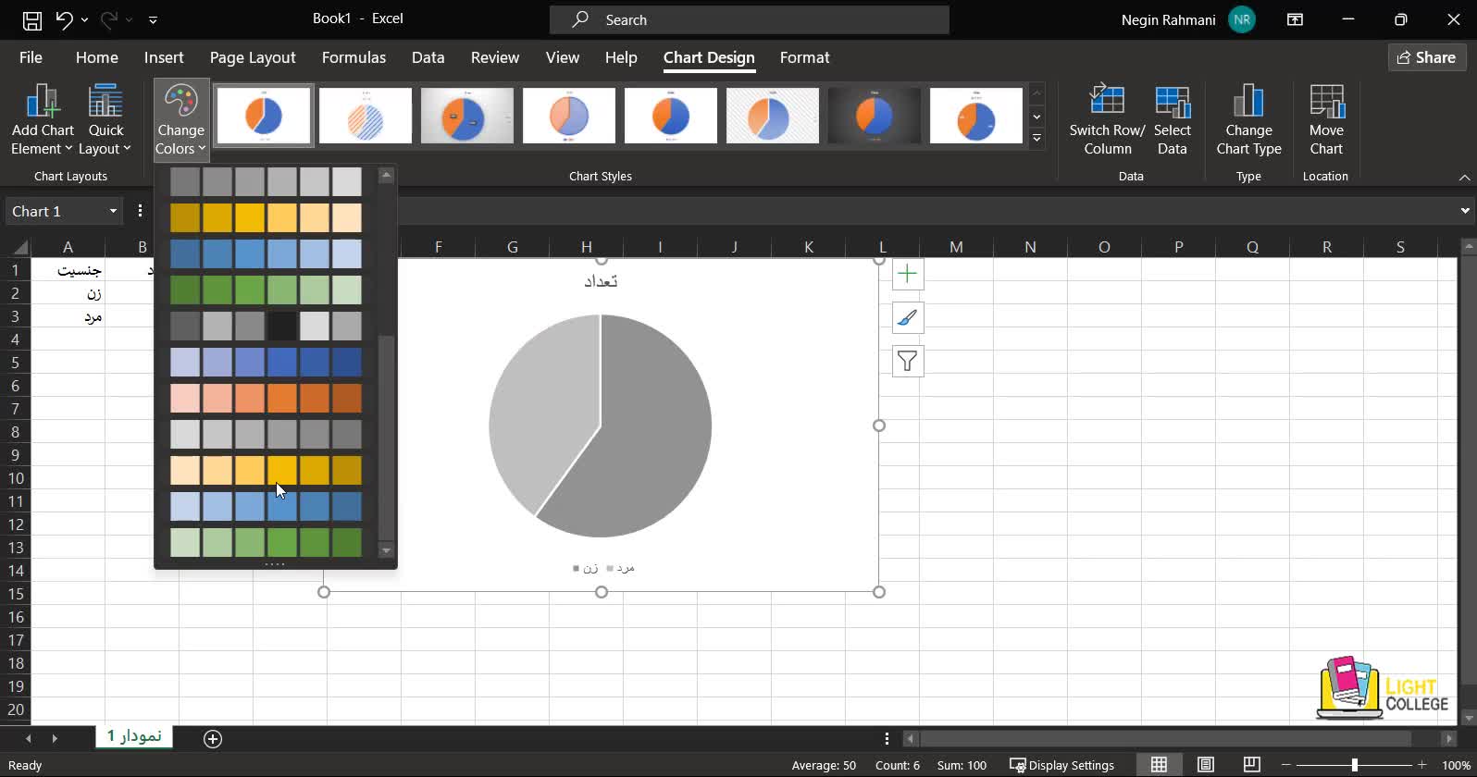The image size is (1477, 777).
Task: Click the Share button
Action: tap(1426, 57)
